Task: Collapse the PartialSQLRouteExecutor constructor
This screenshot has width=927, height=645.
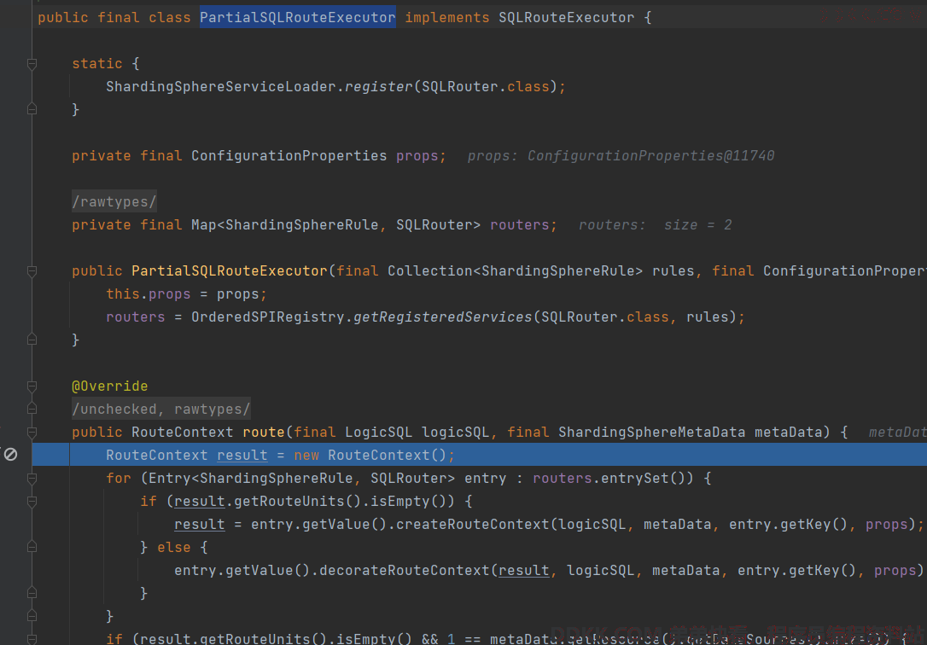Action: pos(32,271)
